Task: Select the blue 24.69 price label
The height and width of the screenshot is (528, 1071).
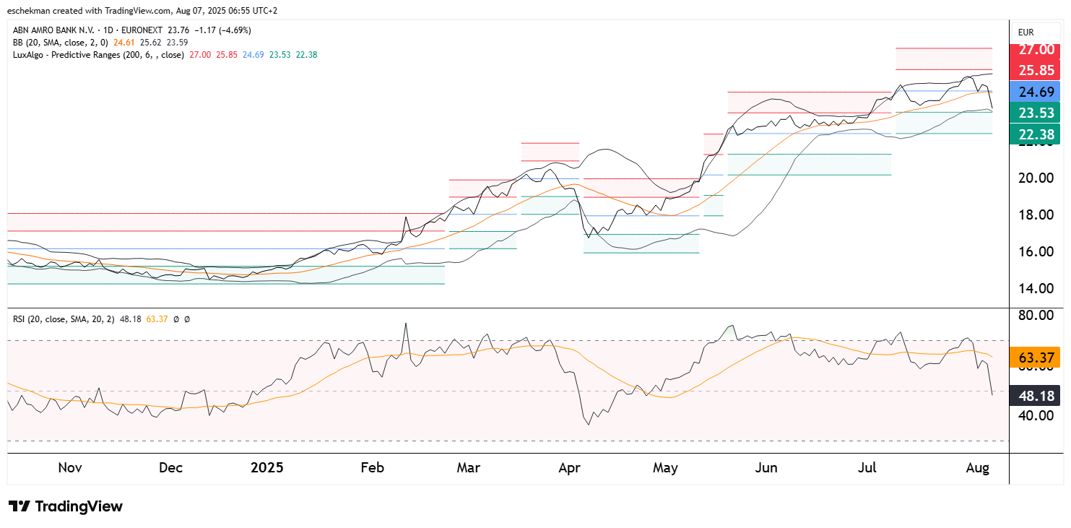Action: (1037, 92)
